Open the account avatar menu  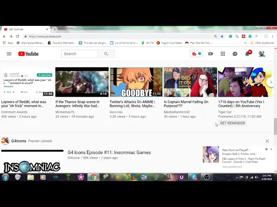(261, 54)
